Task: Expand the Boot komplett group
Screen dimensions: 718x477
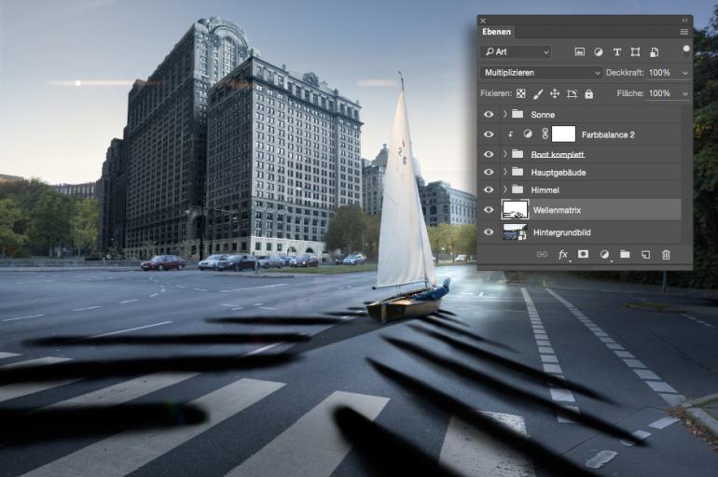Action: [505, 153]
